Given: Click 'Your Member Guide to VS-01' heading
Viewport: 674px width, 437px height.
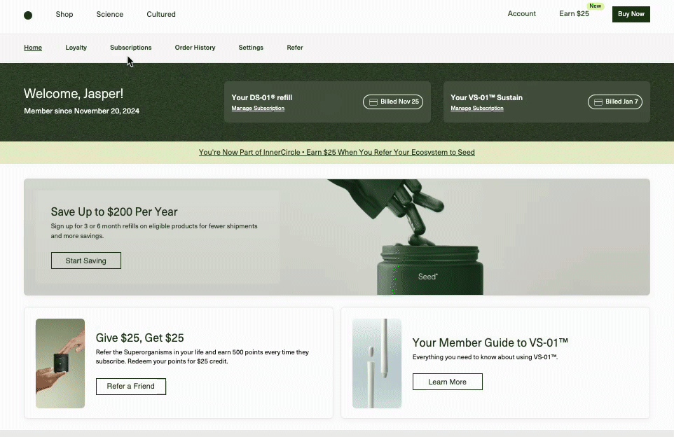Looking at the screenshot, I should tap(490, 342).
